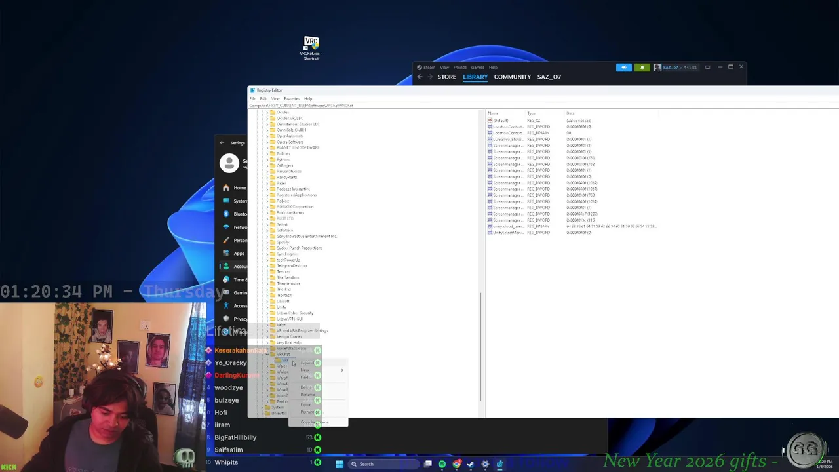Click the Registry Editor title bar icon
The height and width of the screenshot is (472, 839).
[x=252, y=90]
